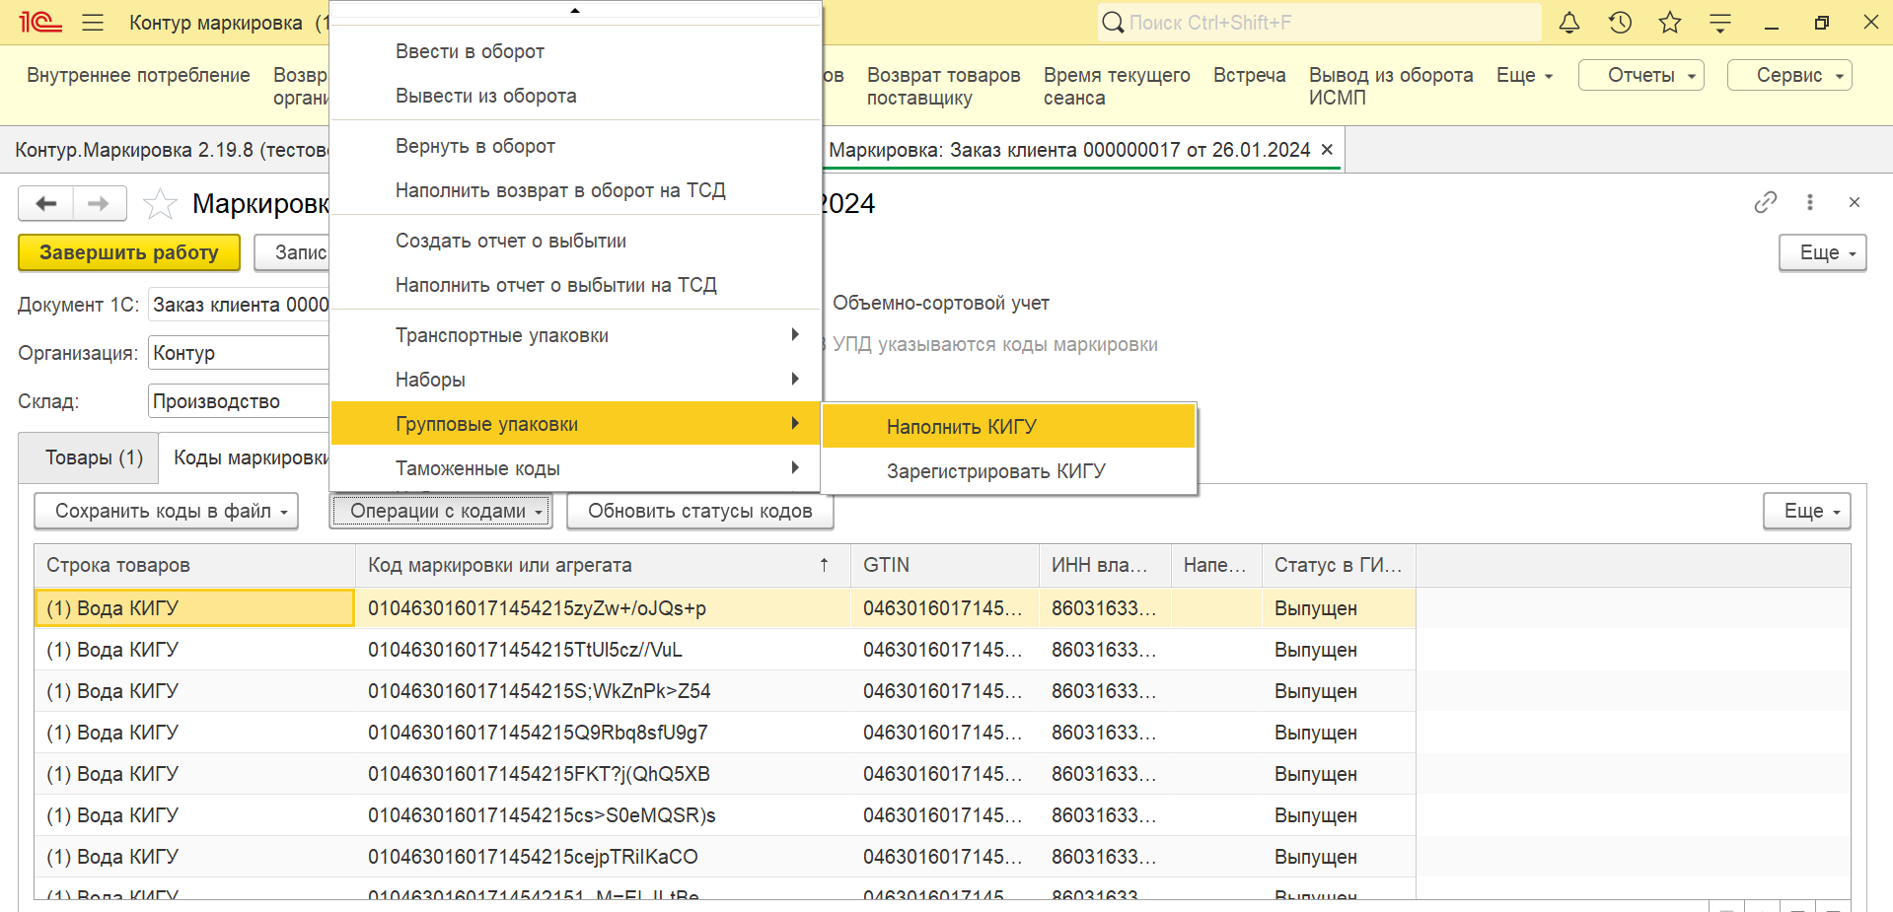
Task: Open Контур.Маркировка 2.19.8 tab
Action: (x=172, y=150)
